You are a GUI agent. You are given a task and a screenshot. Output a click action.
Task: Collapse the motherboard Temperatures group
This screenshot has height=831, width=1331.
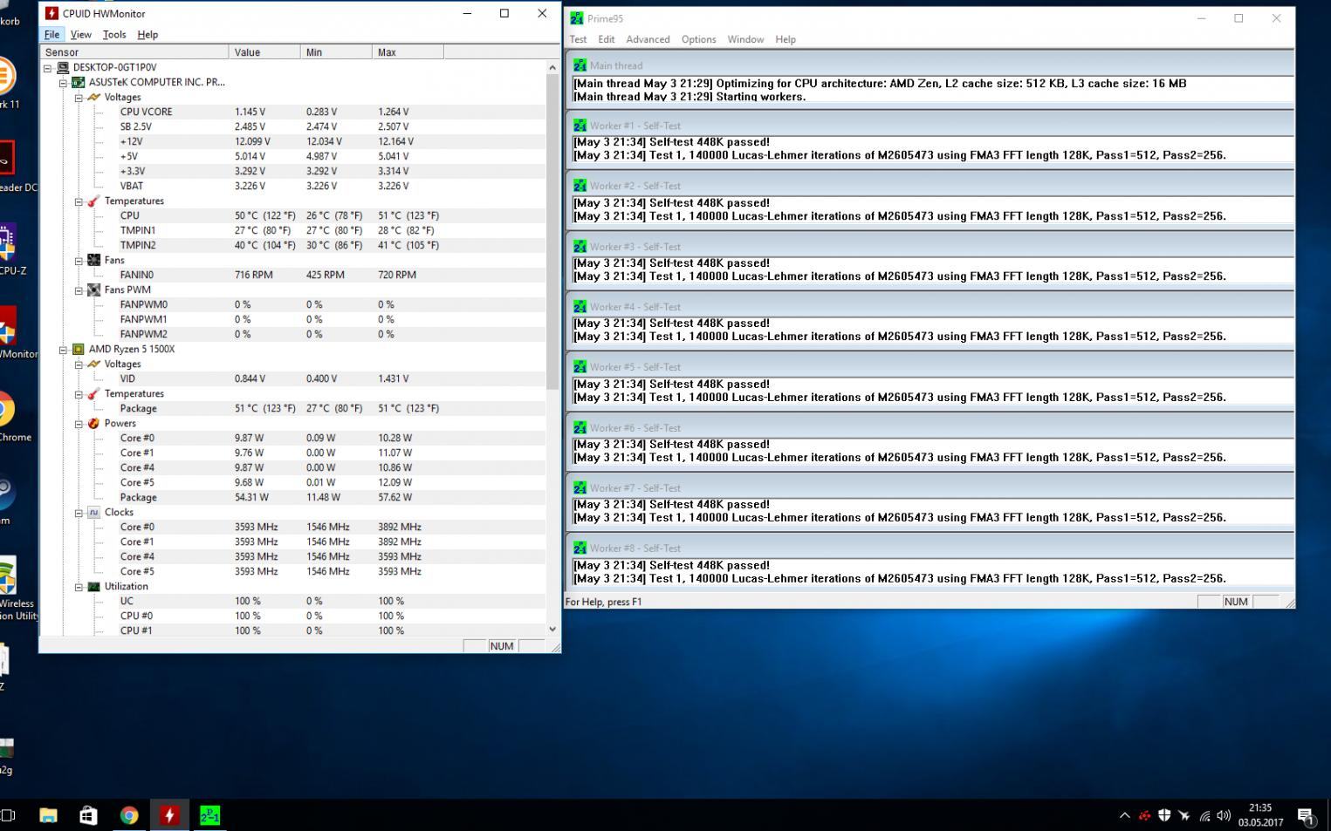(x=79, y=201)
